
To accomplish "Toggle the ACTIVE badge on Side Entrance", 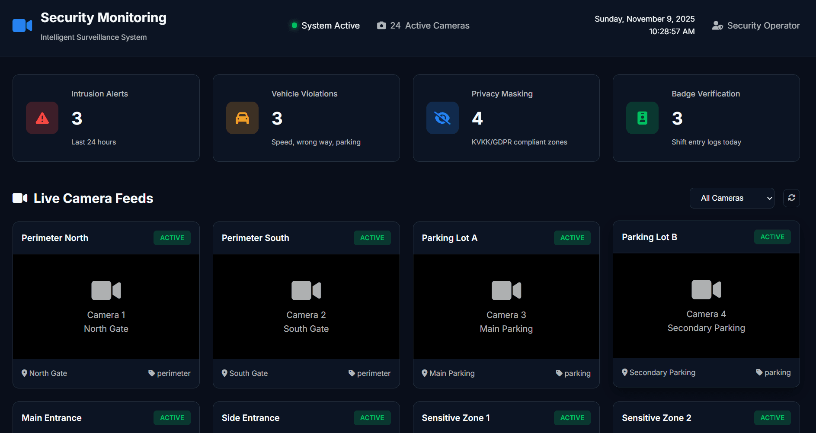I will click(x=372, y=418).
